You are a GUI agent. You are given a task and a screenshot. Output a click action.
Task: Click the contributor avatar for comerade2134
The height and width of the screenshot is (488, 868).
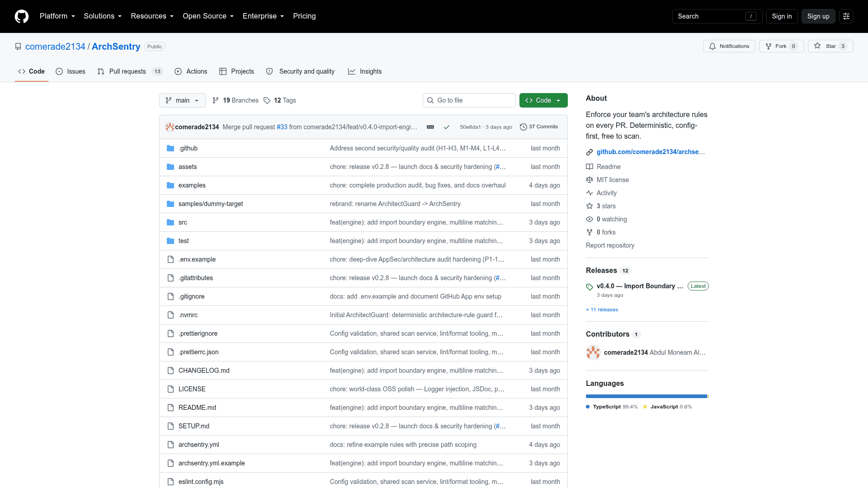593,352
